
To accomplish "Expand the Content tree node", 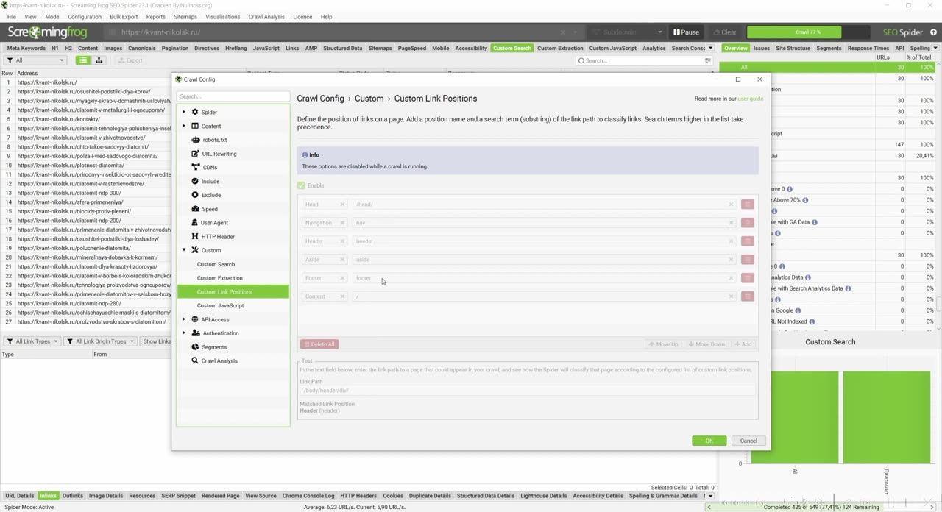I will 184,126.
